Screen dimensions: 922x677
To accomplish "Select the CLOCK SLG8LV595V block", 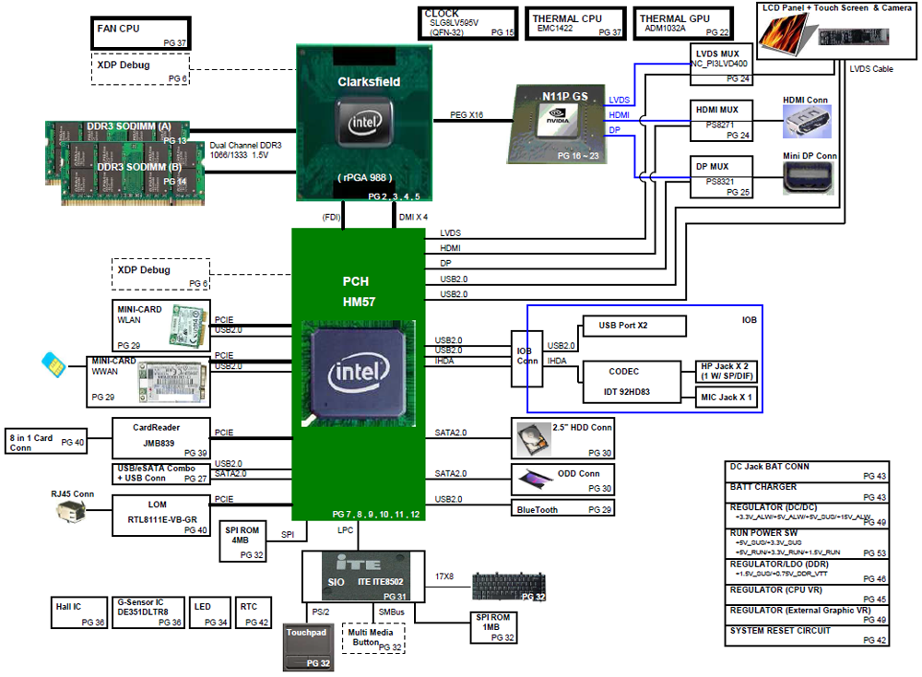I will tap(468, 24).
